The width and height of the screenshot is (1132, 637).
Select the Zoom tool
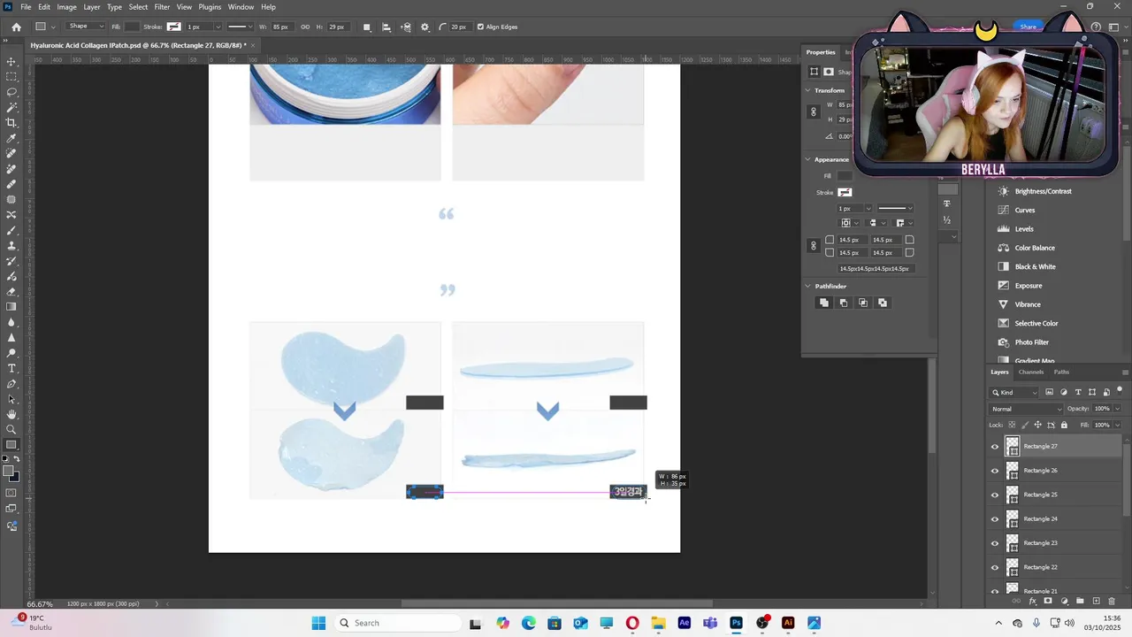click(x=11, y=430)
